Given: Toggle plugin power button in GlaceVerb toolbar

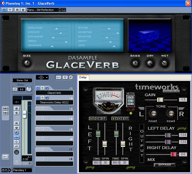Looking at the screenshot, I should coord(4,10).
